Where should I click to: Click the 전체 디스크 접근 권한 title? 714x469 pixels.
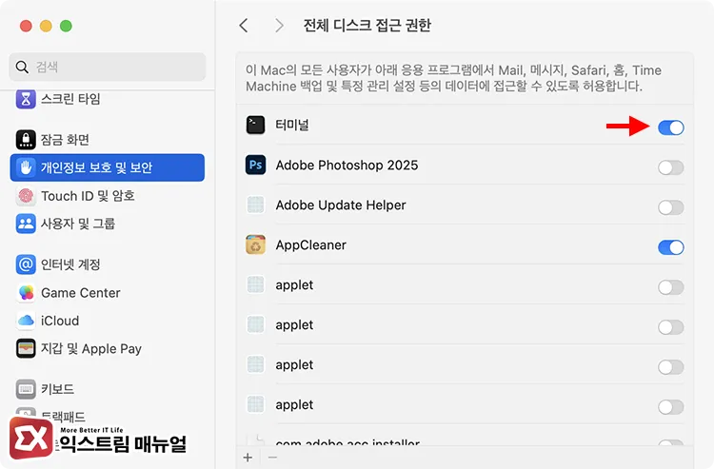(367, 25)
